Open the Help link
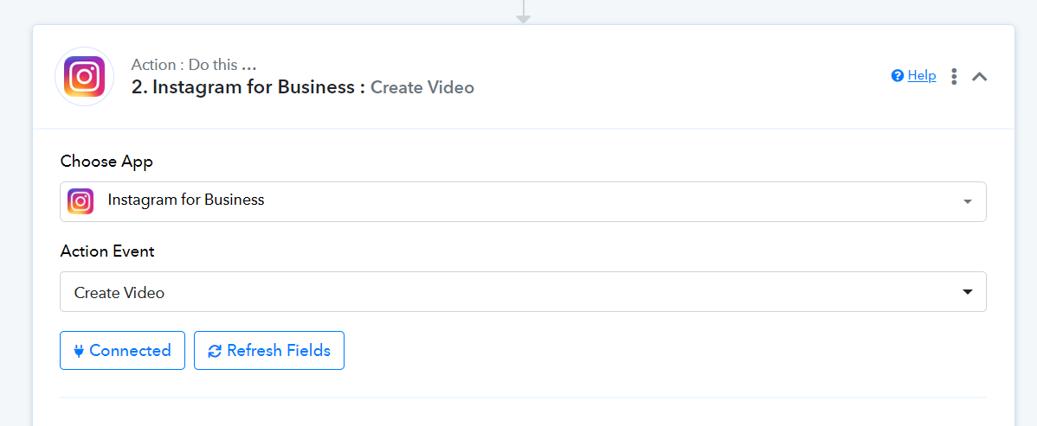1037x426 pixels. tap(922, 76)
